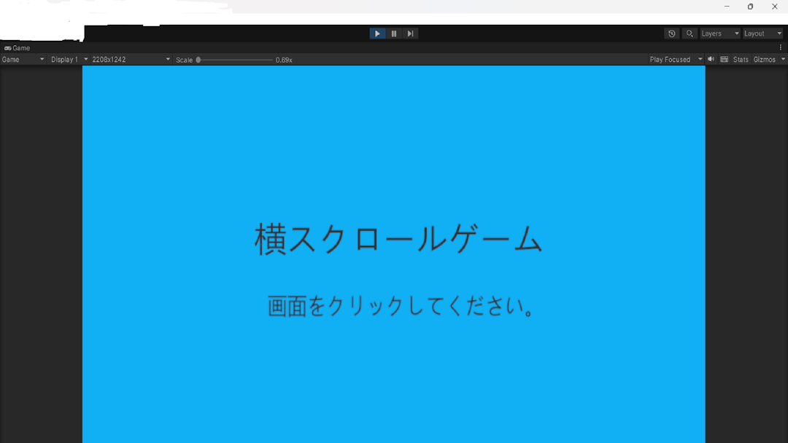Expand the Gizmos dropdown arrow

(783, 59)
